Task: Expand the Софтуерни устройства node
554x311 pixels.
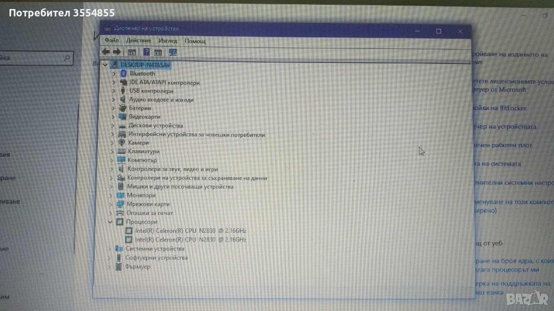Action: point(110,258)
